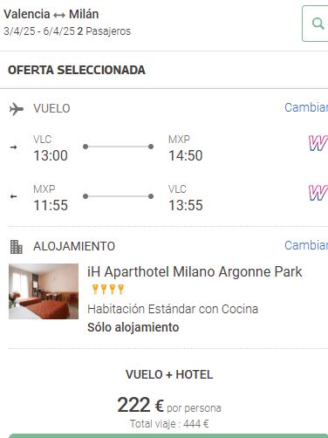Click the two-way arrow between Valencia and Milán
The width and height of the screenshot is (328, 438).
tap(59, 15)
